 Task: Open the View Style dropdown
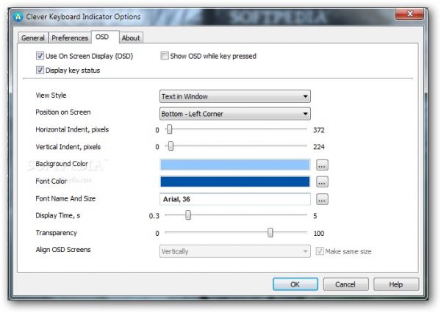[x=235, y=96]
